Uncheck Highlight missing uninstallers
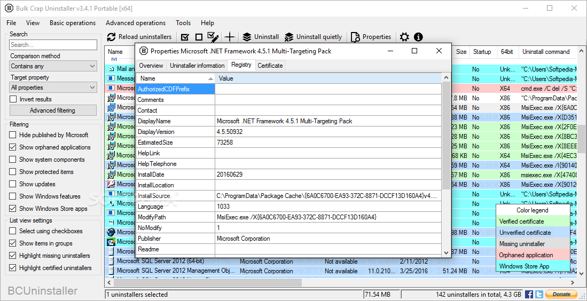Image resolution: width=587 pixels, height=301 pixels. point(13,256)
